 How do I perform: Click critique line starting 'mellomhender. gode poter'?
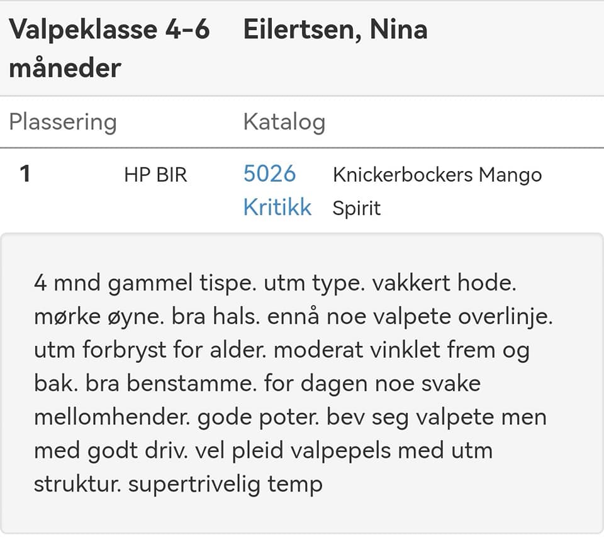(291, 418)
